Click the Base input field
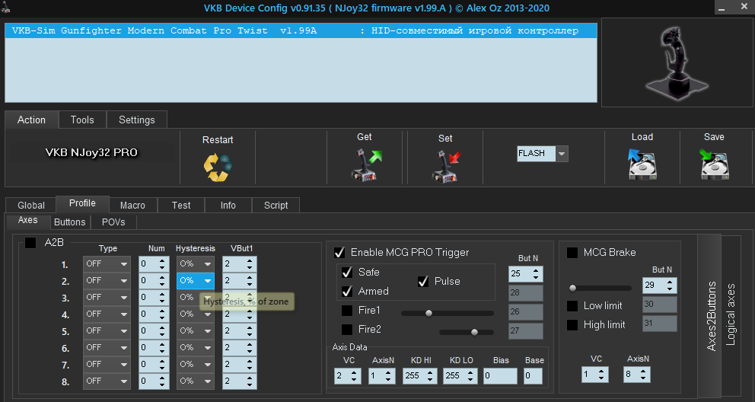This screenshot has height=402, width=755. (x=533, y=376)
